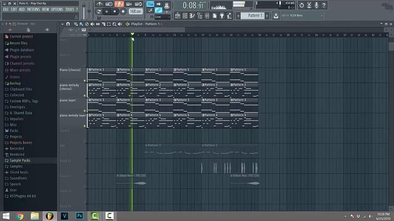The height and width of the screenshot is (221, 394).
Task: Open FL Studio from the Windows taskbar
Action: pos(49,216)
